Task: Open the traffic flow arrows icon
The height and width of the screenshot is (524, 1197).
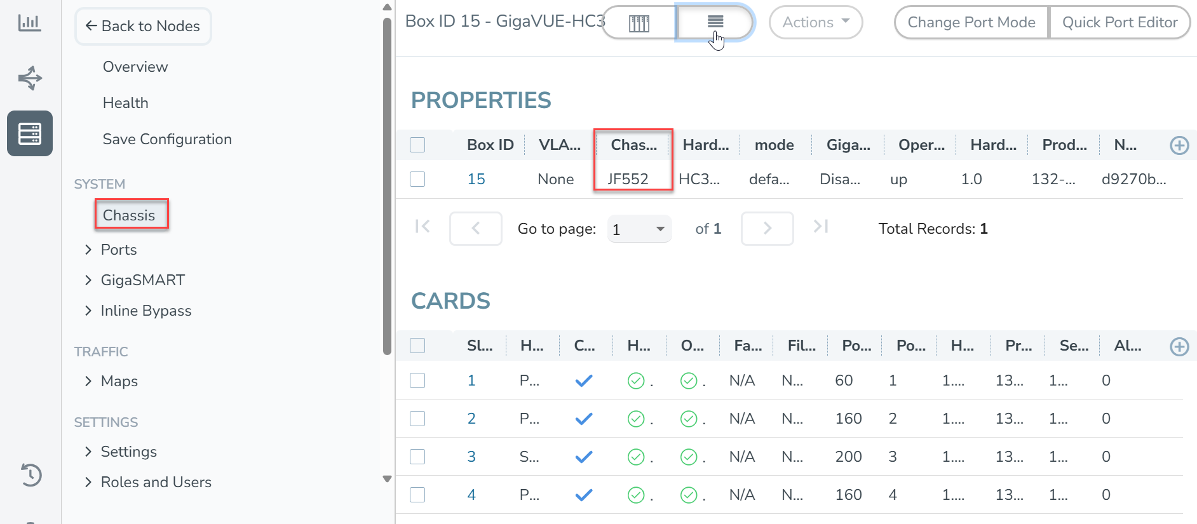Action: (x=30, y=78)
